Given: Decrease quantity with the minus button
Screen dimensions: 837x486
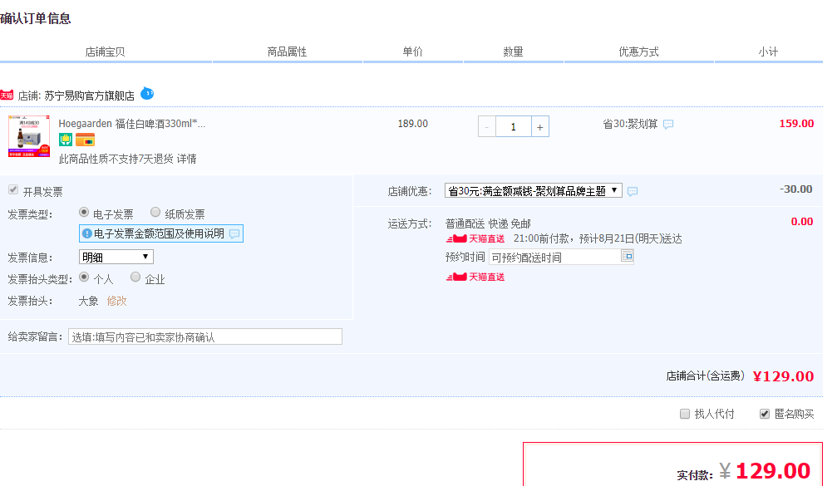Looking at the screenshot, I should 486,127.
